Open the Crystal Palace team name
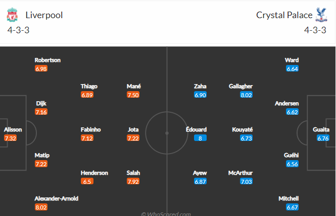 284,15
